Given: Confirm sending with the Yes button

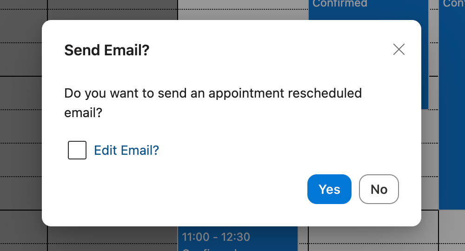Looking at the screenshot, I should pos(329,189).
